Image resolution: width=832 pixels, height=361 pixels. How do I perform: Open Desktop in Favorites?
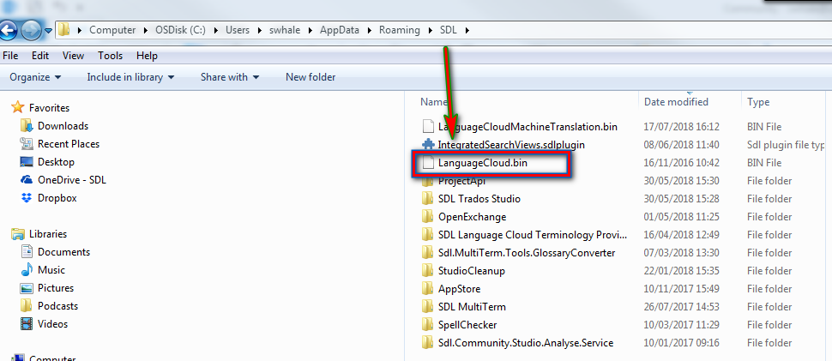[x=56, y=162]
